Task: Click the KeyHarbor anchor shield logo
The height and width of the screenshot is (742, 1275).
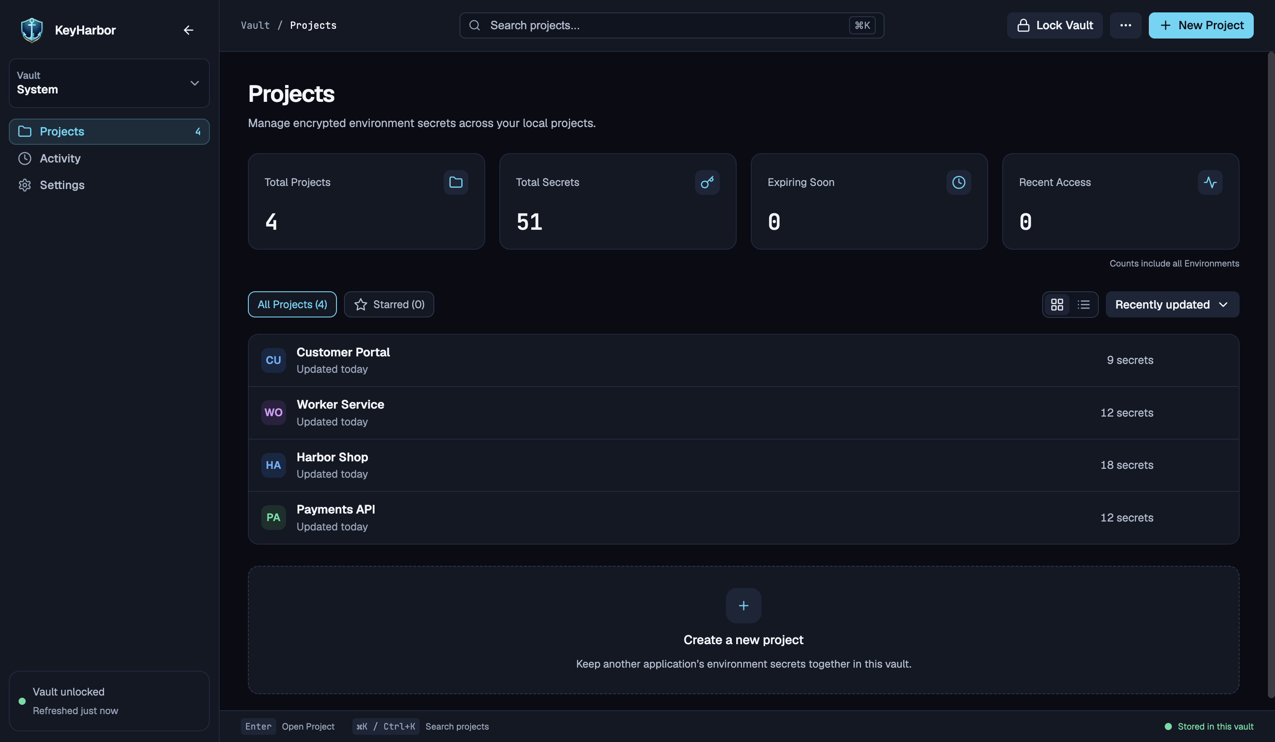Action: pyautogui.click(x=32, y=30)
